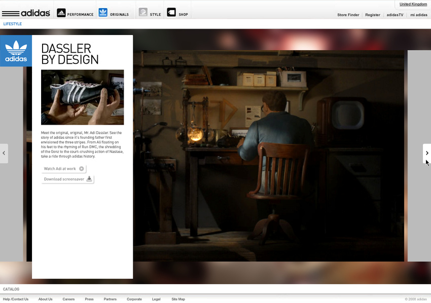Screen dimensions: 431x303
Task: Click the black Shop tag icon
Action: coord(171,12)
